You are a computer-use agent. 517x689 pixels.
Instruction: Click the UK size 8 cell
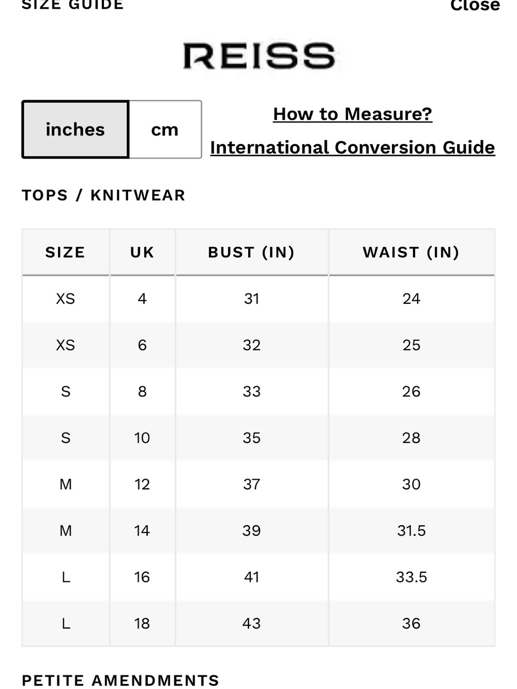pos(142,391)
